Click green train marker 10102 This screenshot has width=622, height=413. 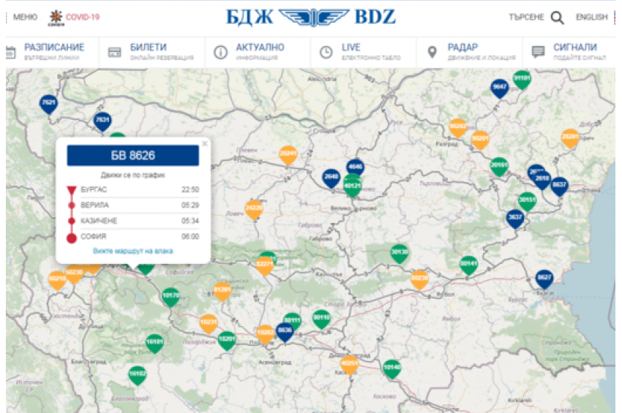click(137, 374)
